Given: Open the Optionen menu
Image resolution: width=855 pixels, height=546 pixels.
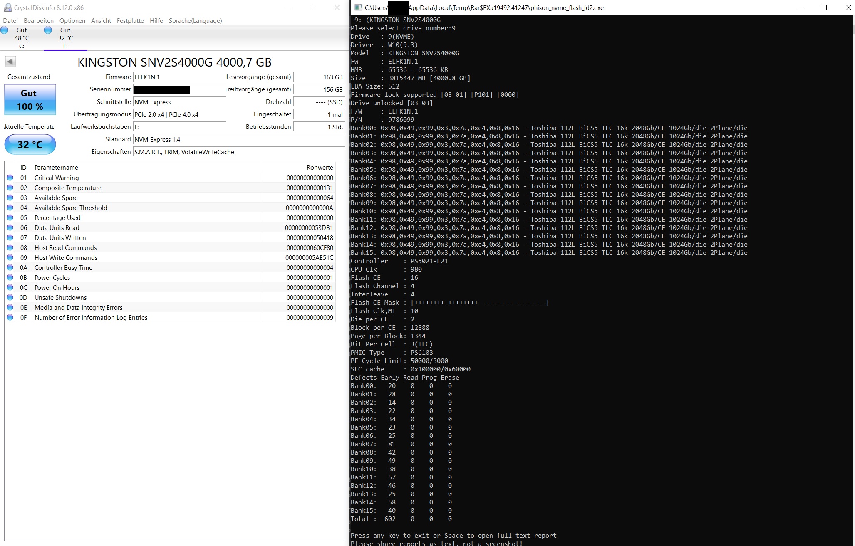Looking at the screenshot, I should click(x=72, y=21).
